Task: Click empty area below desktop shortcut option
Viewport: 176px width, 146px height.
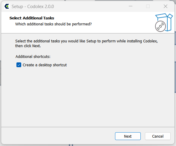Action: point(88,95)
